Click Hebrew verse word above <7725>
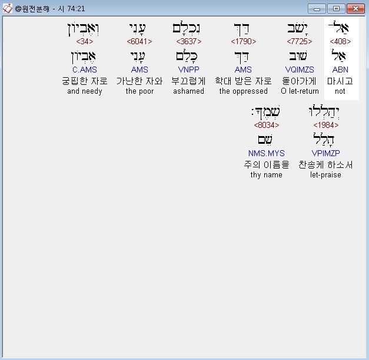The width and height of the screenshot is (369, 360). coord(298,28)
